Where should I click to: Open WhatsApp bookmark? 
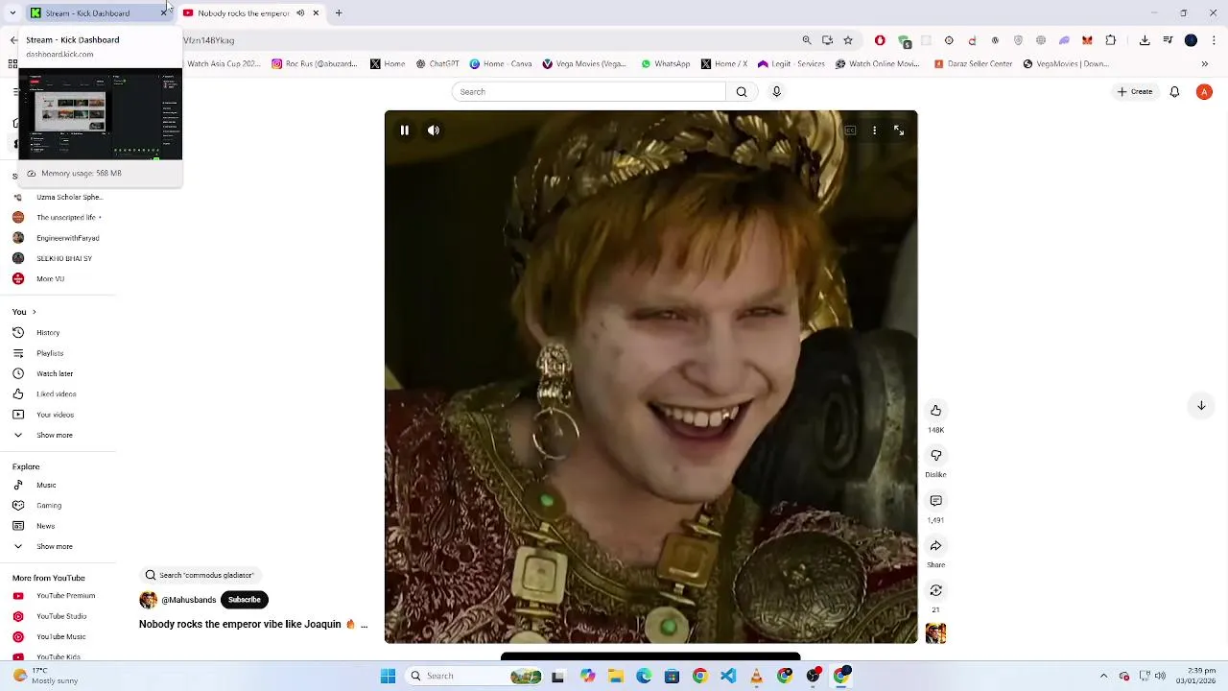(x=665, y=64)
